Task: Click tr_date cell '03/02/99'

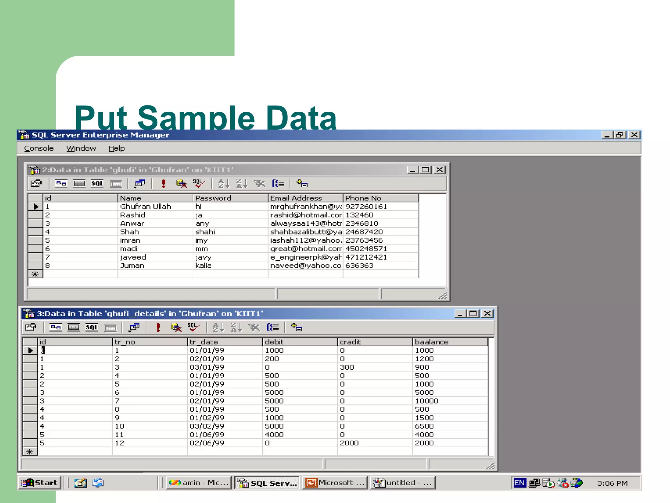Action: [225, 426]
